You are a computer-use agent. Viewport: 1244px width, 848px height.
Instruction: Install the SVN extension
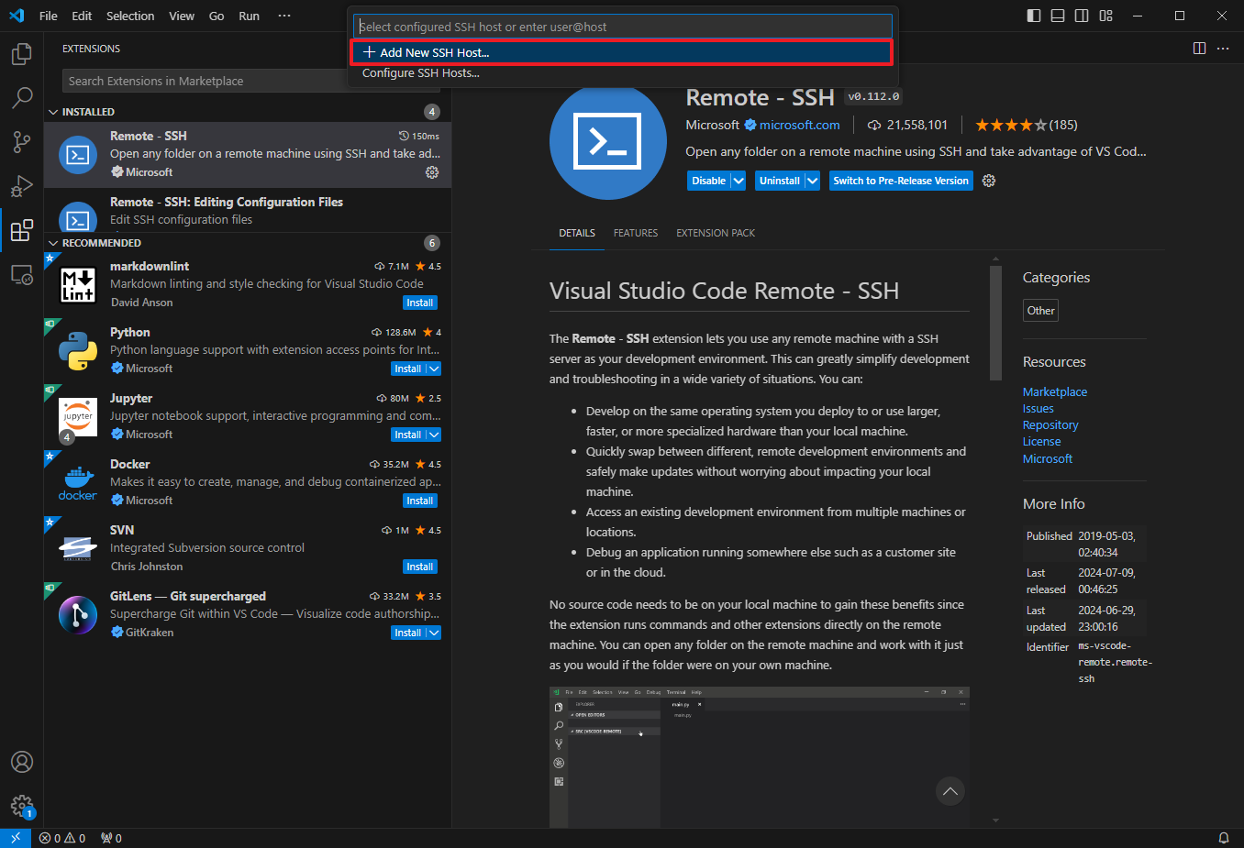(x=420, y=567)
